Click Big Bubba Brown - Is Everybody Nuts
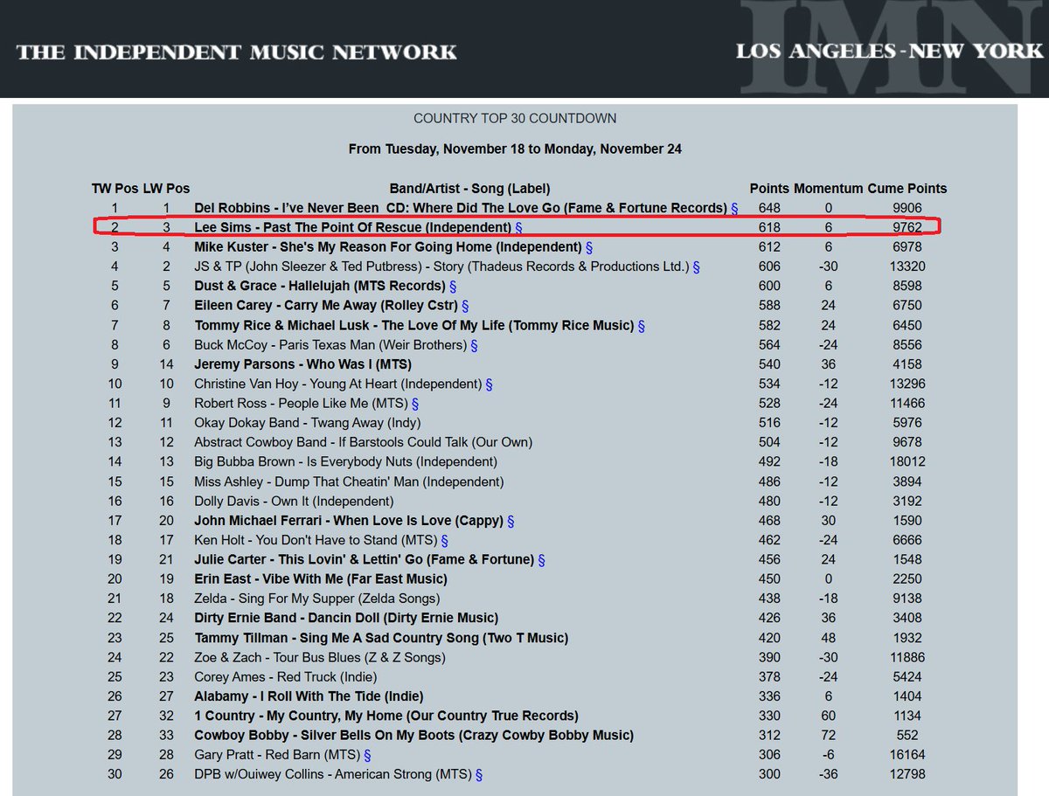Viewport: 1049px width, 796px height. point(345,461)
